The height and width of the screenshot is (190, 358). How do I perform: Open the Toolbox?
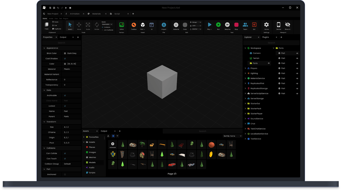tap(134, 25)
